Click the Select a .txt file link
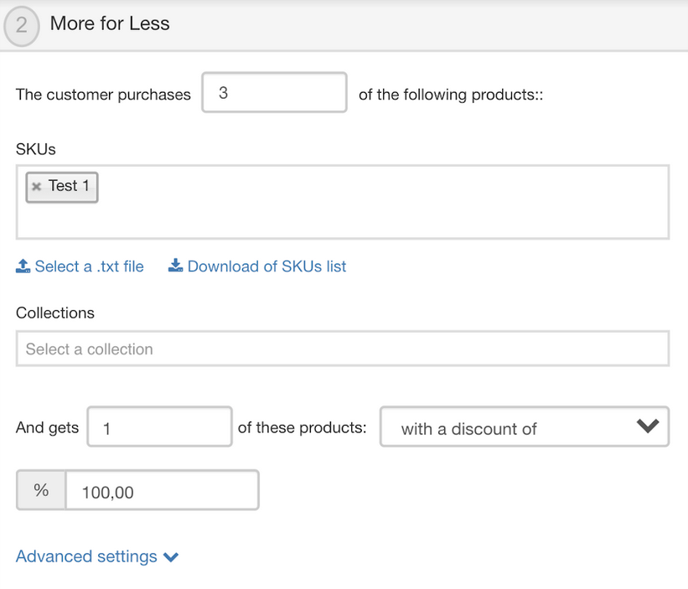This screenshot has height=589, width=688. point(89,266)
